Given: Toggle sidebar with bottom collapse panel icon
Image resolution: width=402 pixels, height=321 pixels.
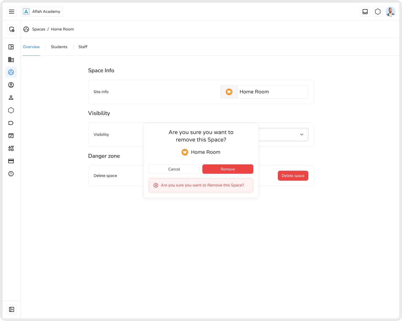Looking at the screenshot, I should tap(12, 309).
